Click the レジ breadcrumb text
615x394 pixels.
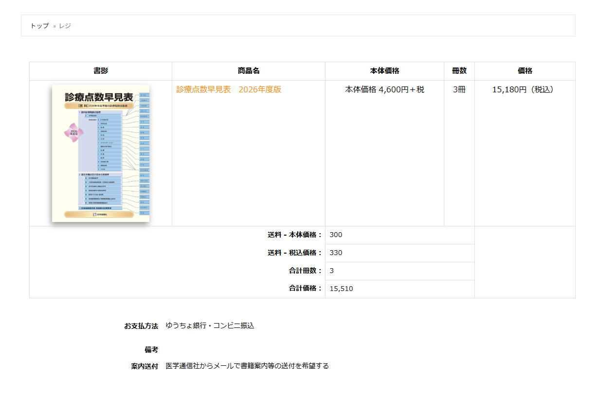65,26
